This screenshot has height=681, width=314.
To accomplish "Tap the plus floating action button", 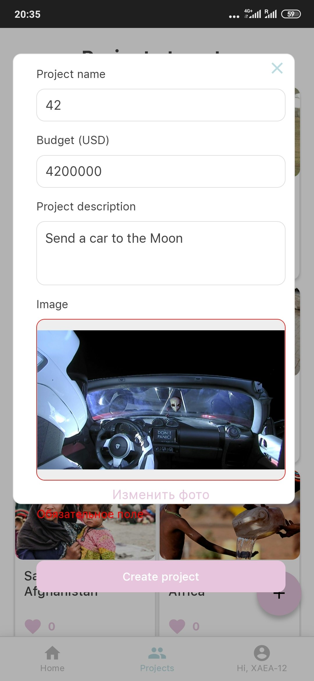I will tap(279, 594).
